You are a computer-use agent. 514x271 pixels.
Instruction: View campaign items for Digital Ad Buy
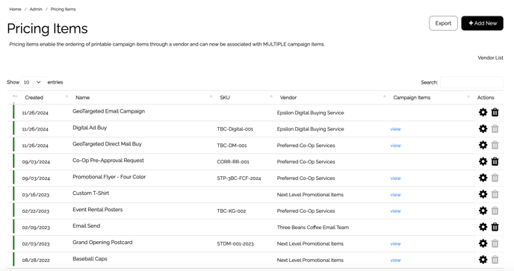coord(396,129)
